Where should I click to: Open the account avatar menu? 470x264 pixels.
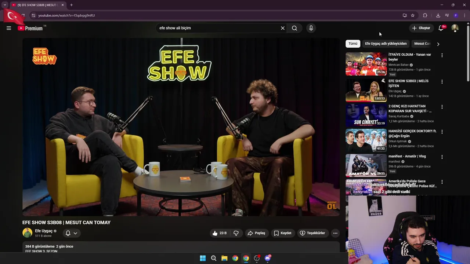pyautogui.click(x=455, y=28)
